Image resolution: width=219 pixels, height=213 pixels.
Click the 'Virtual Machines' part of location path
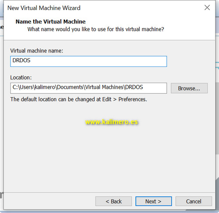104,87
